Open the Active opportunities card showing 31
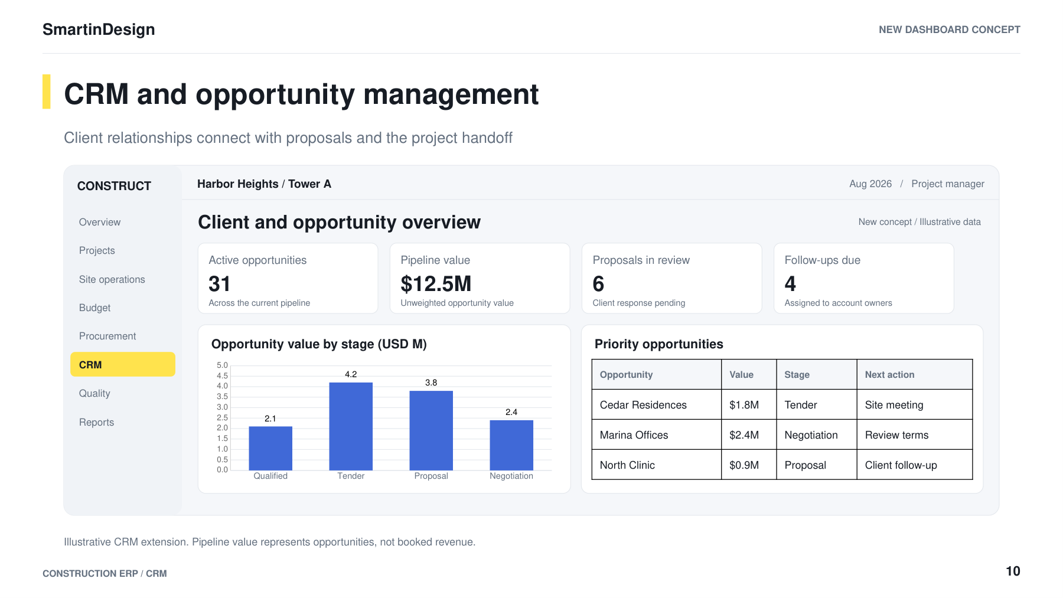 (288, 278)
